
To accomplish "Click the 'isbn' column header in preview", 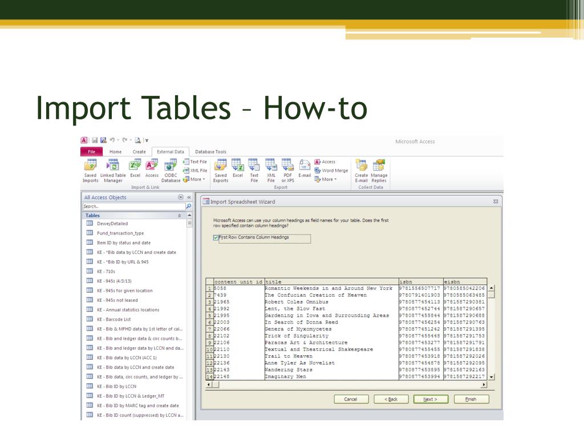I will pos(420,282).
